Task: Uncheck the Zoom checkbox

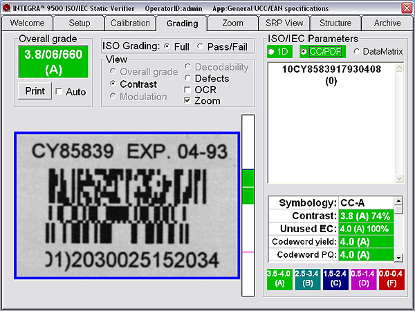Action: (x=187, y=101)
